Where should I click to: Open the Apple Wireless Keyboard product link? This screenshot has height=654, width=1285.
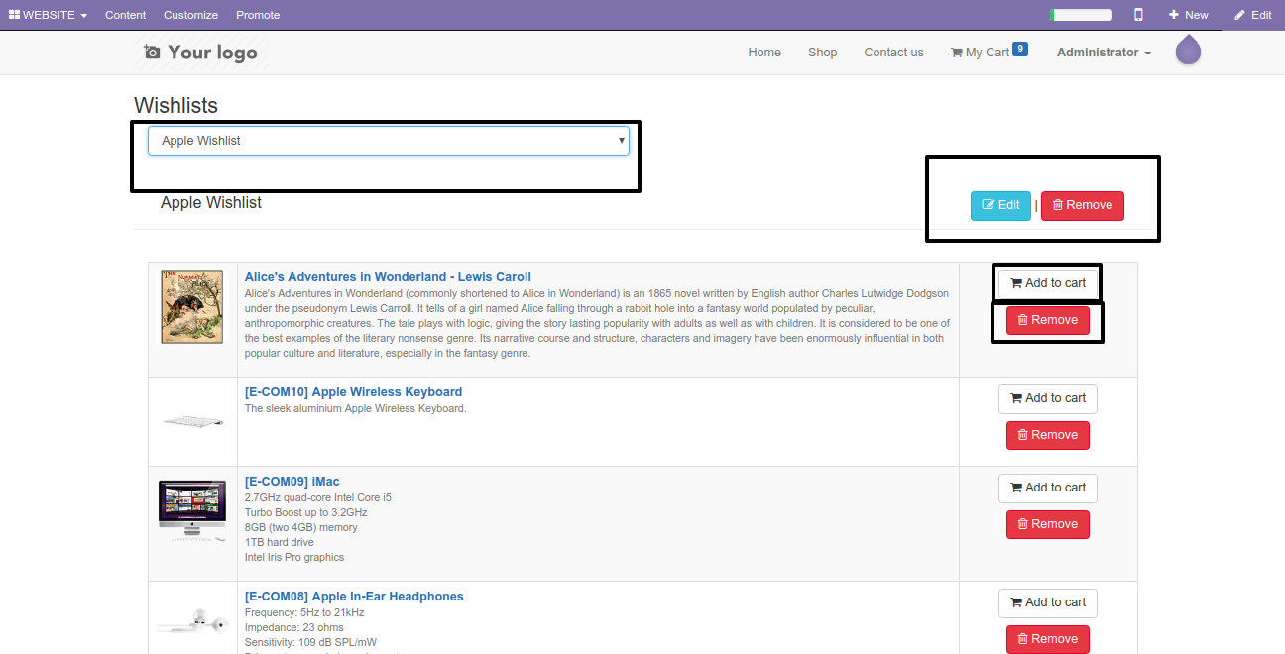[x=353, y=392]
